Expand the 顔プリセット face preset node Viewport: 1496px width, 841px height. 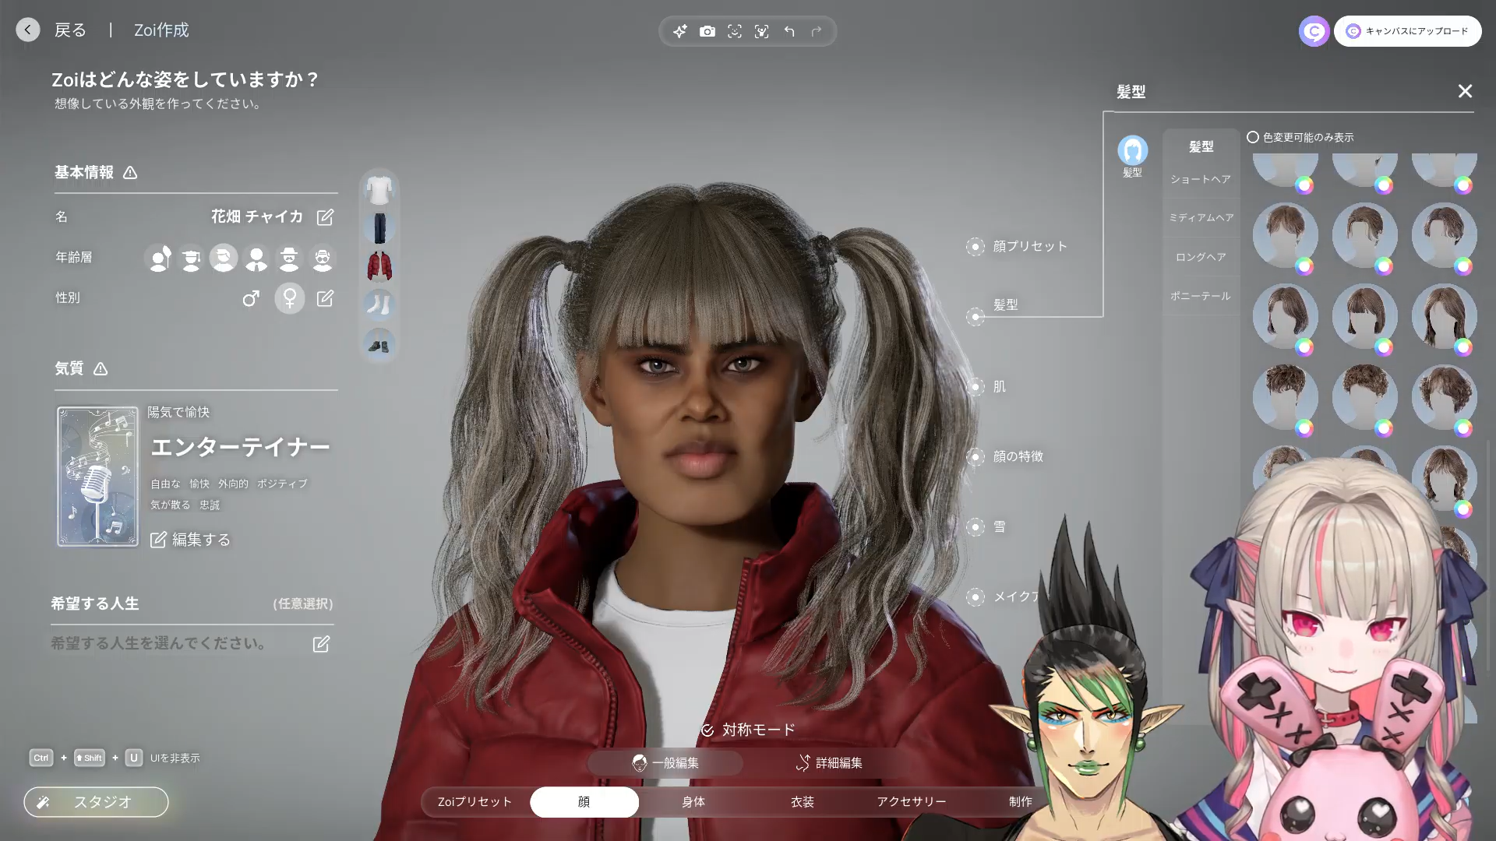pos(976,247)
